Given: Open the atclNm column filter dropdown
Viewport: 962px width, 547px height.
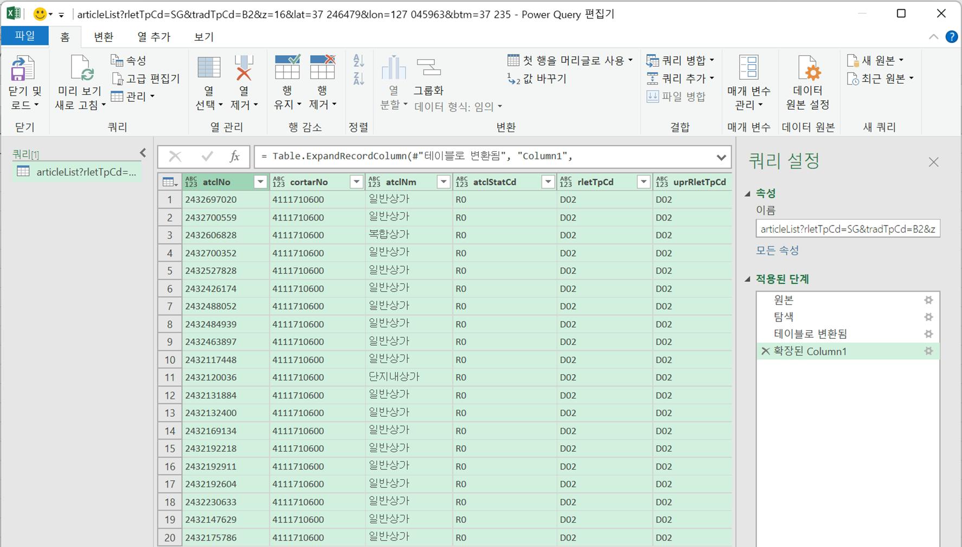Looking at the screenshot, I should coord(444,182).
